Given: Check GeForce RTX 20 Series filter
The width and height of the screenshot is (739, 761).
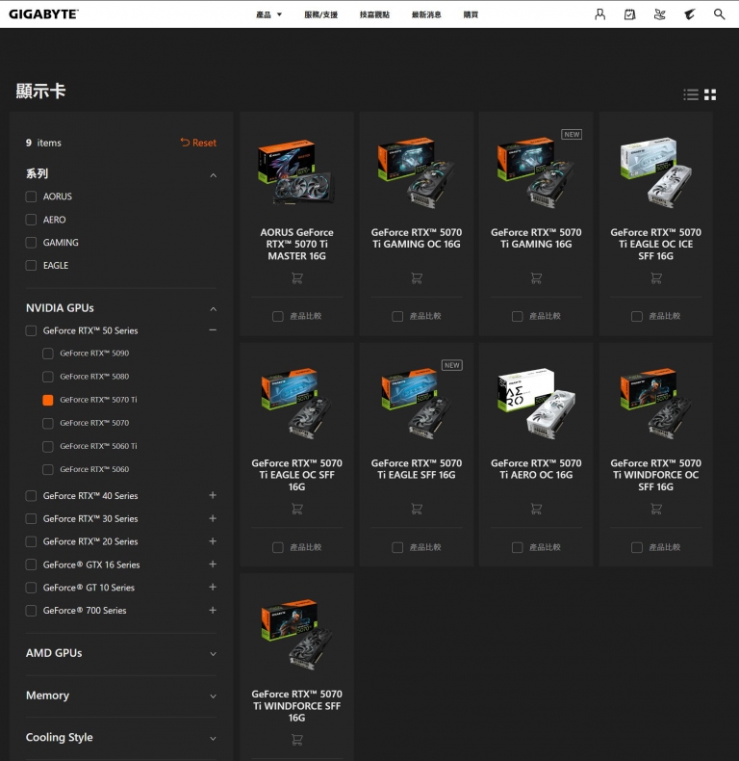Looking at the screenshot, I should click(31, 541).
